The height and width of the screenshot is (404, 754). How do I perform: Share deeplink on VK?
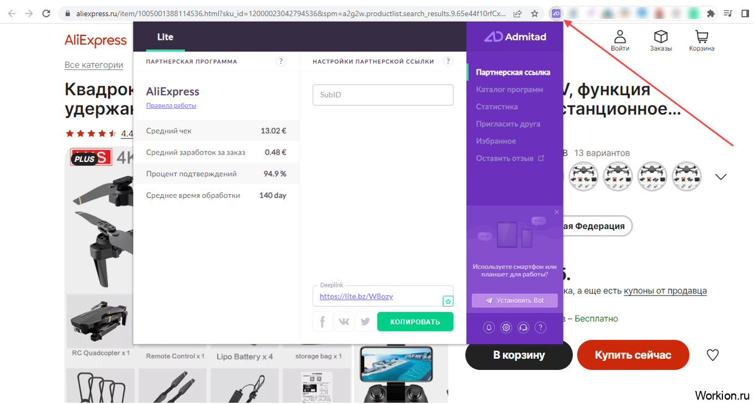[x=344, y=321]
